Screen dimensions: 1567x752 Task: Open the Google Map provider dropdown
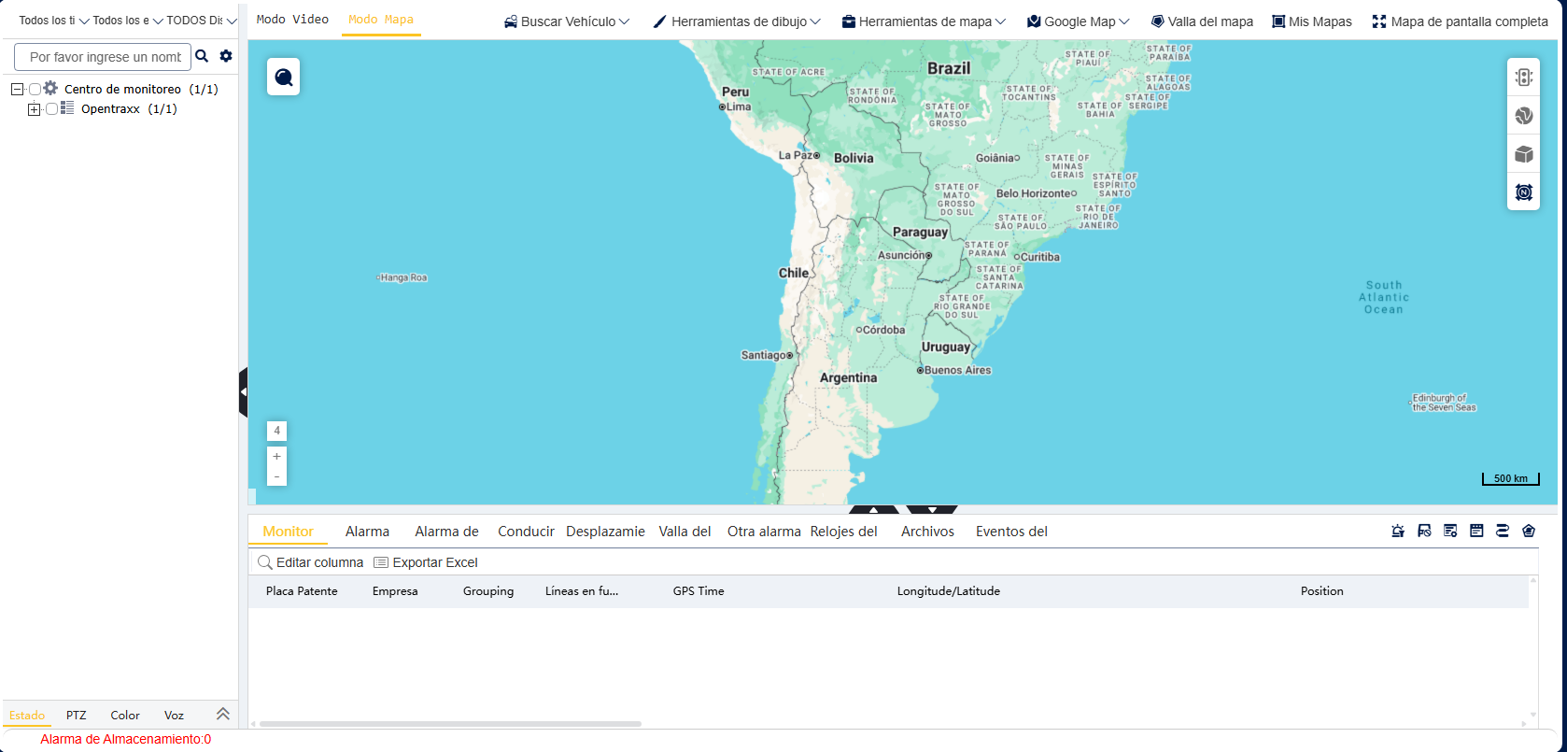click(x=1079, y=21)
